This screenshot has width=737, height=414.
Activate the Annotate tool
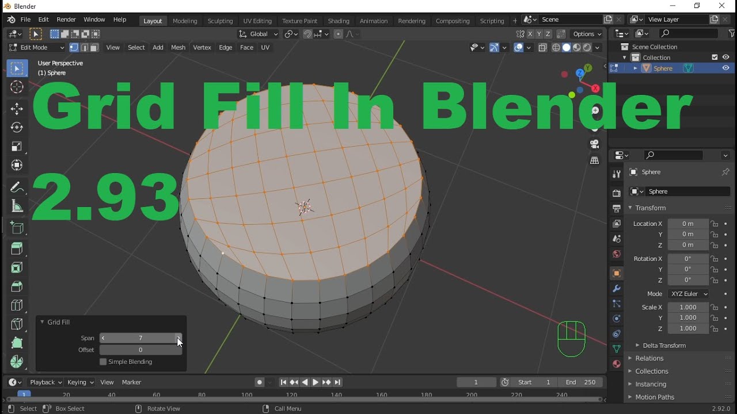(x=17, y=187)
